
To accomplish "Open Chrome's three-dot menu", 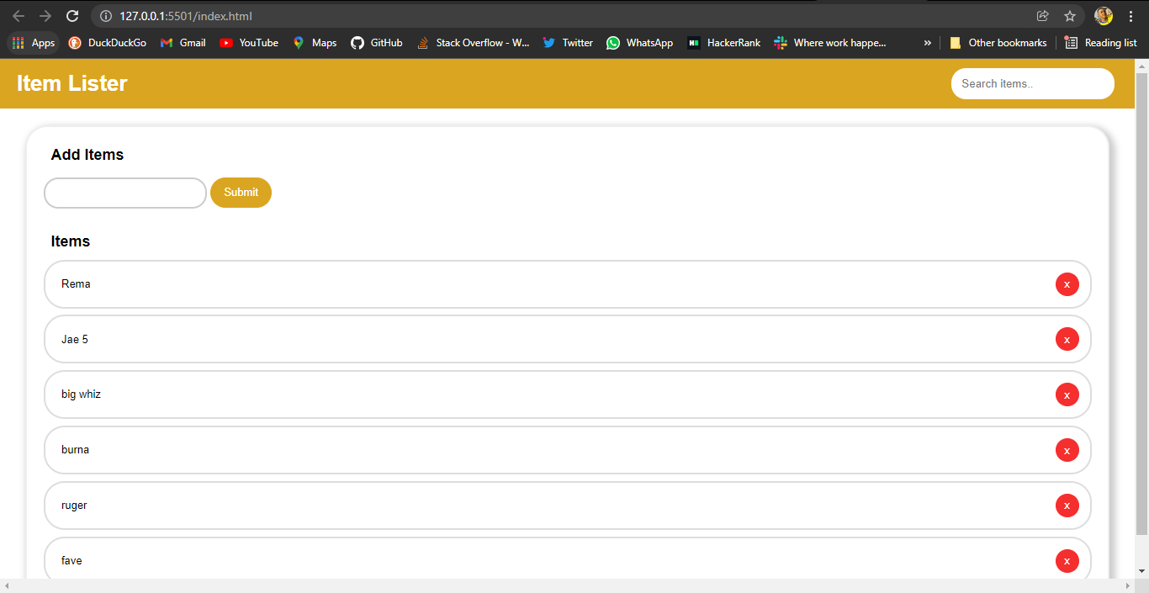I will point(1130,16).
